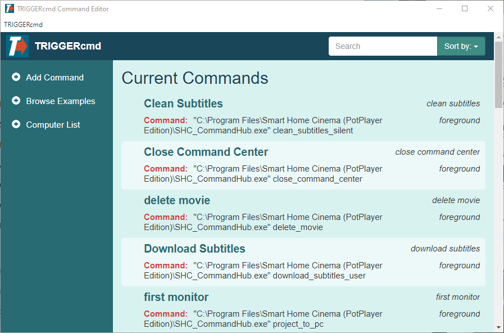Open the first monitor command

click(176, 296)
